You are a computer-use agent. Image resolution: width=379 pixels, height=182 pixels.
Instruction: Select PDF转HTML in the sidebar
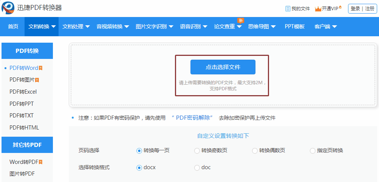(x=24, y=128)
